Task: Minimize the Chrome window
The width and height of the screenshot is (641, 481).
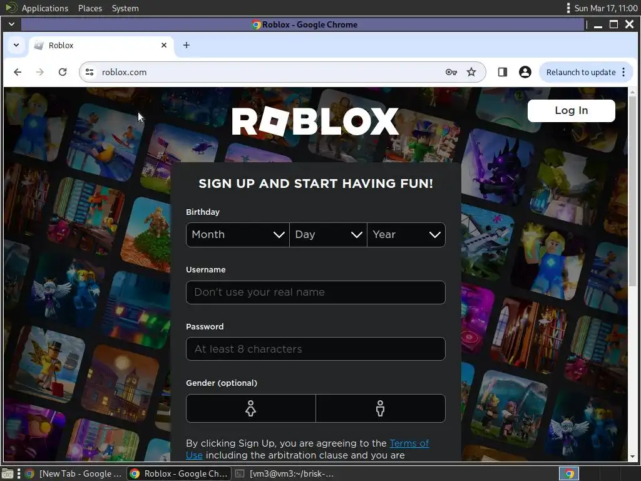Action: coord(598,25)
